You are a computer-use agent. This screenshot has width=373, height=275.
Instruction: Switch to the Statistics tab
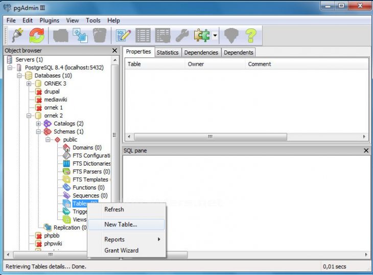(168, 52)
